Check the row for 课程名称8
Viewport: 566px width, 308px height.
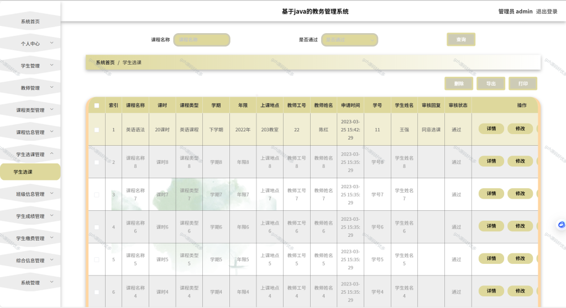coord(97,162)
